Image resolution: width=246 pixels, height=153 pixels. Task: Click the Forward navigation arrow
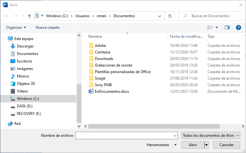pyautogui.click(x=15, y=16)
